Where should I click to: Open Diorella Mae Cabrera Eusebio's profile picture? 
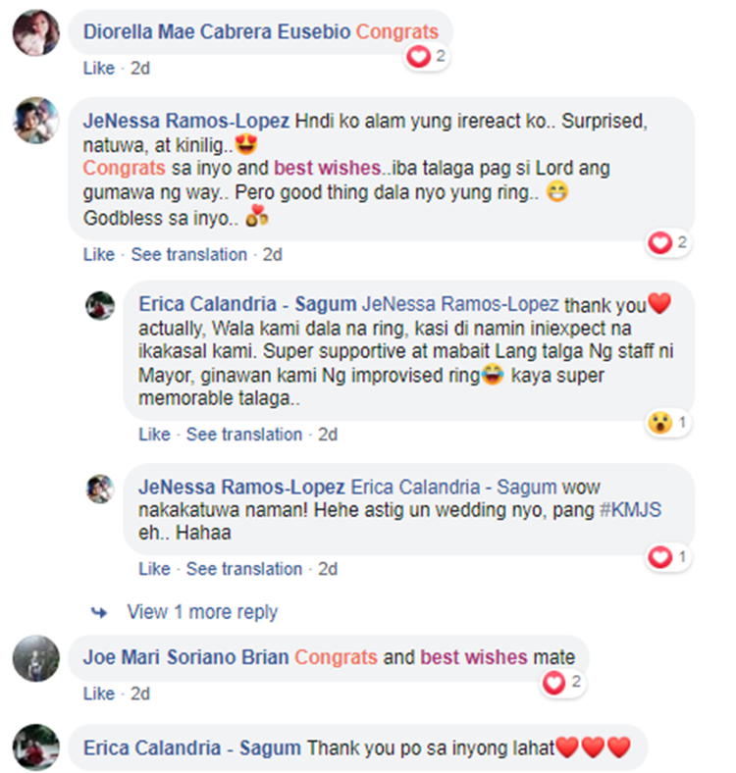[36, 32]
